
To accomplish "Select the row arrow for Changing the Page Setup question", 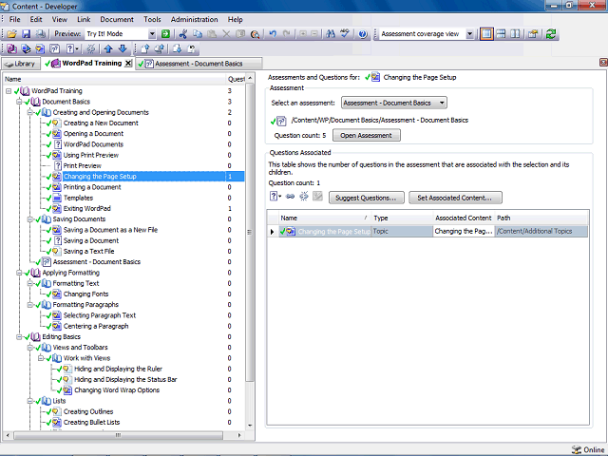I will tap(273, 232).
